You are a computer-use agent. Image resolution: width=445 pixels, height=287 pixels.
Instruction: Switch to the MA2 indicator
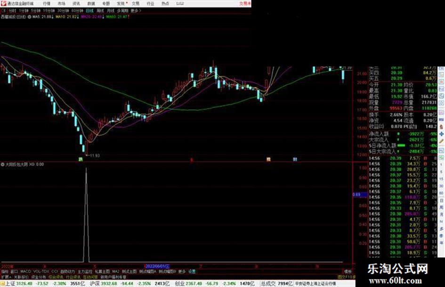115,271
